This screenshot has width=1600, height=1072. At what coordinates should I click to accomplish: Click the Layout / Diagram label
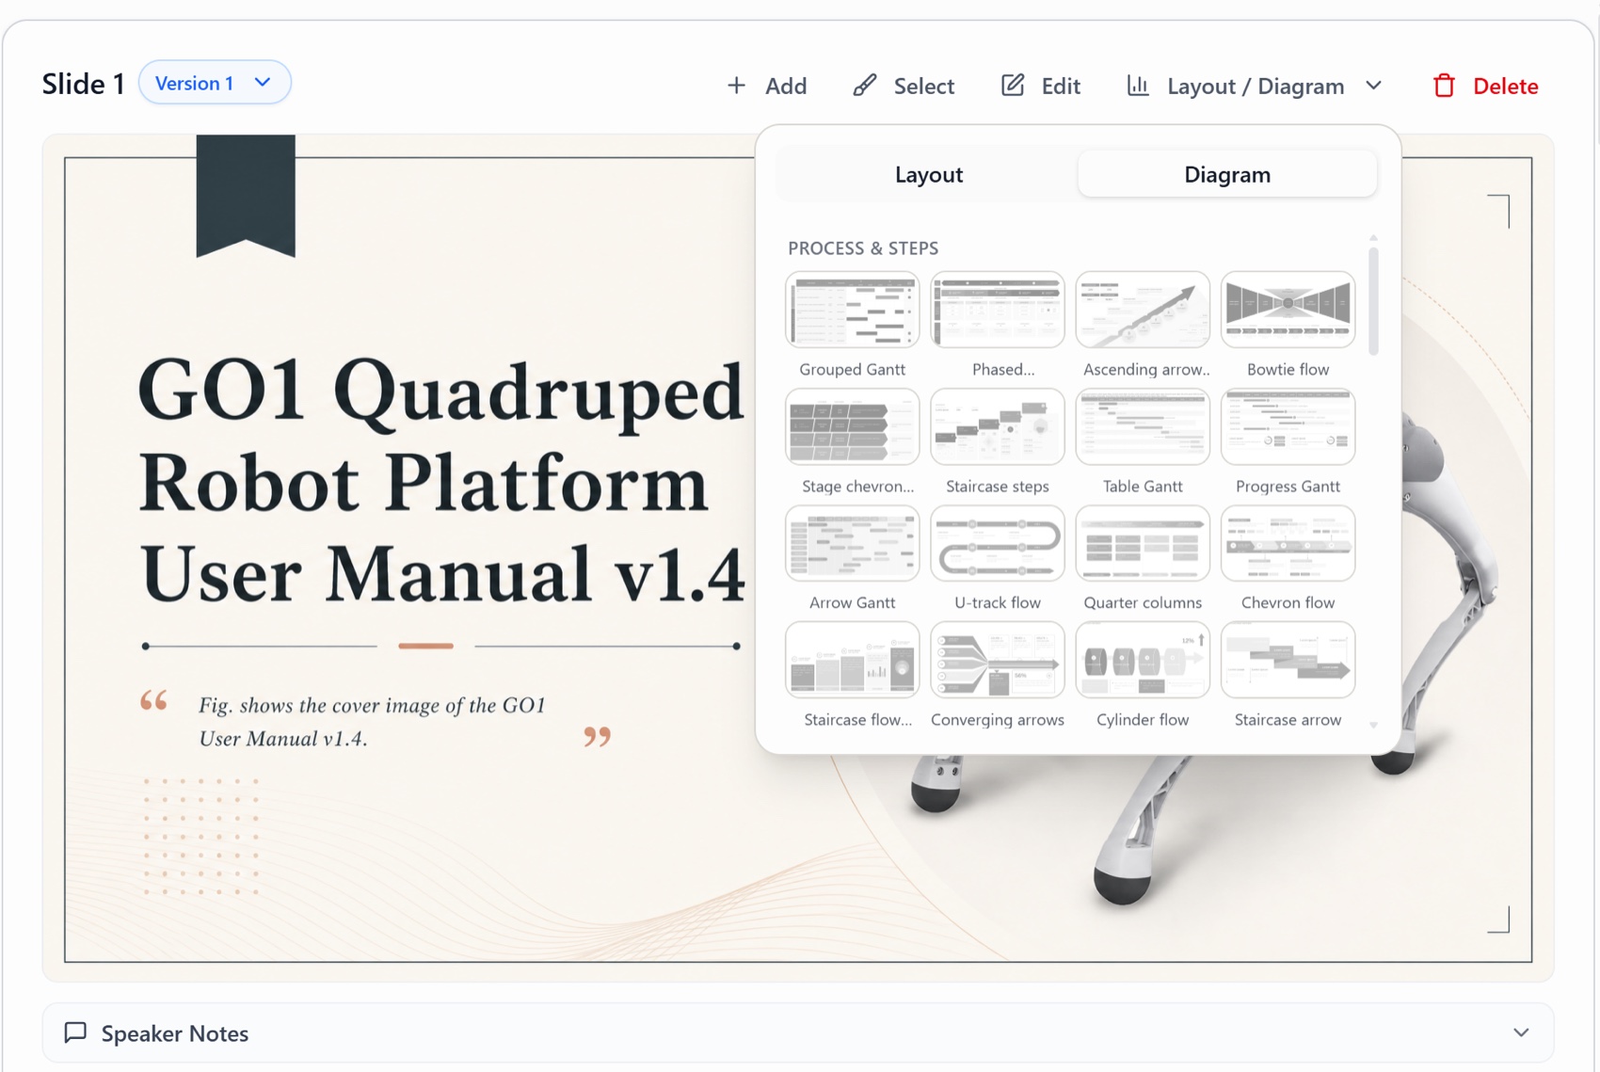click(1256, 86)
